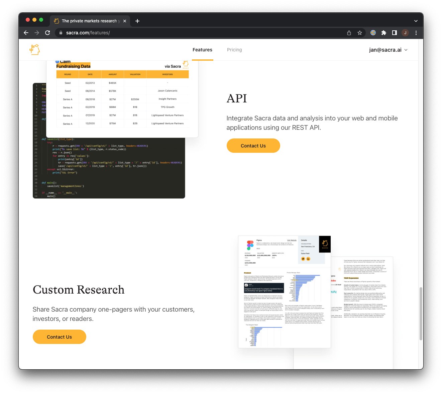Bookmark this page with the star icon
This screenshot has height=394, width=442.
coord(360,33)
